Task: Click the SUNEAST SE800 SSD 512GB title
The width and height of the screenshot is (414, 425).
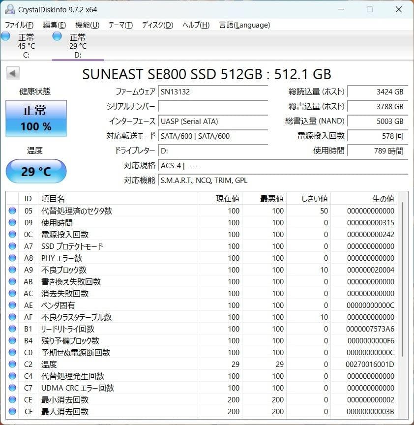Action: coord(207,74)
